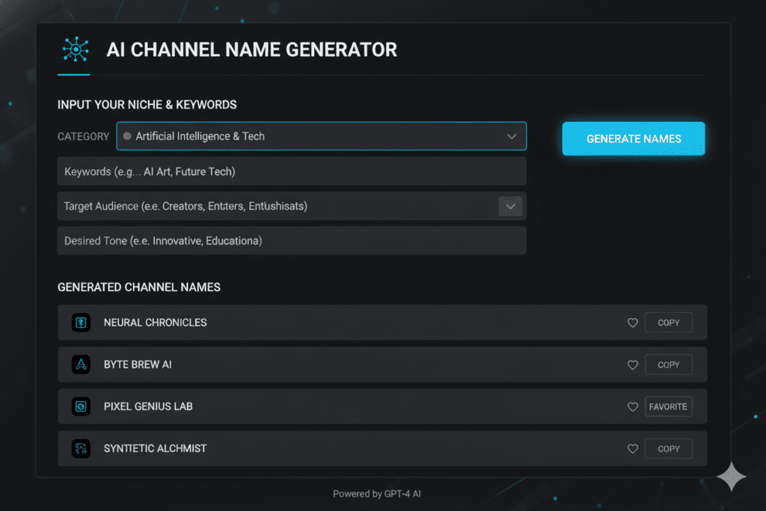This screenshot has width=766, height=511.
Task: Expand the Target Audience dropdown
Action: (x=510, y=206)
